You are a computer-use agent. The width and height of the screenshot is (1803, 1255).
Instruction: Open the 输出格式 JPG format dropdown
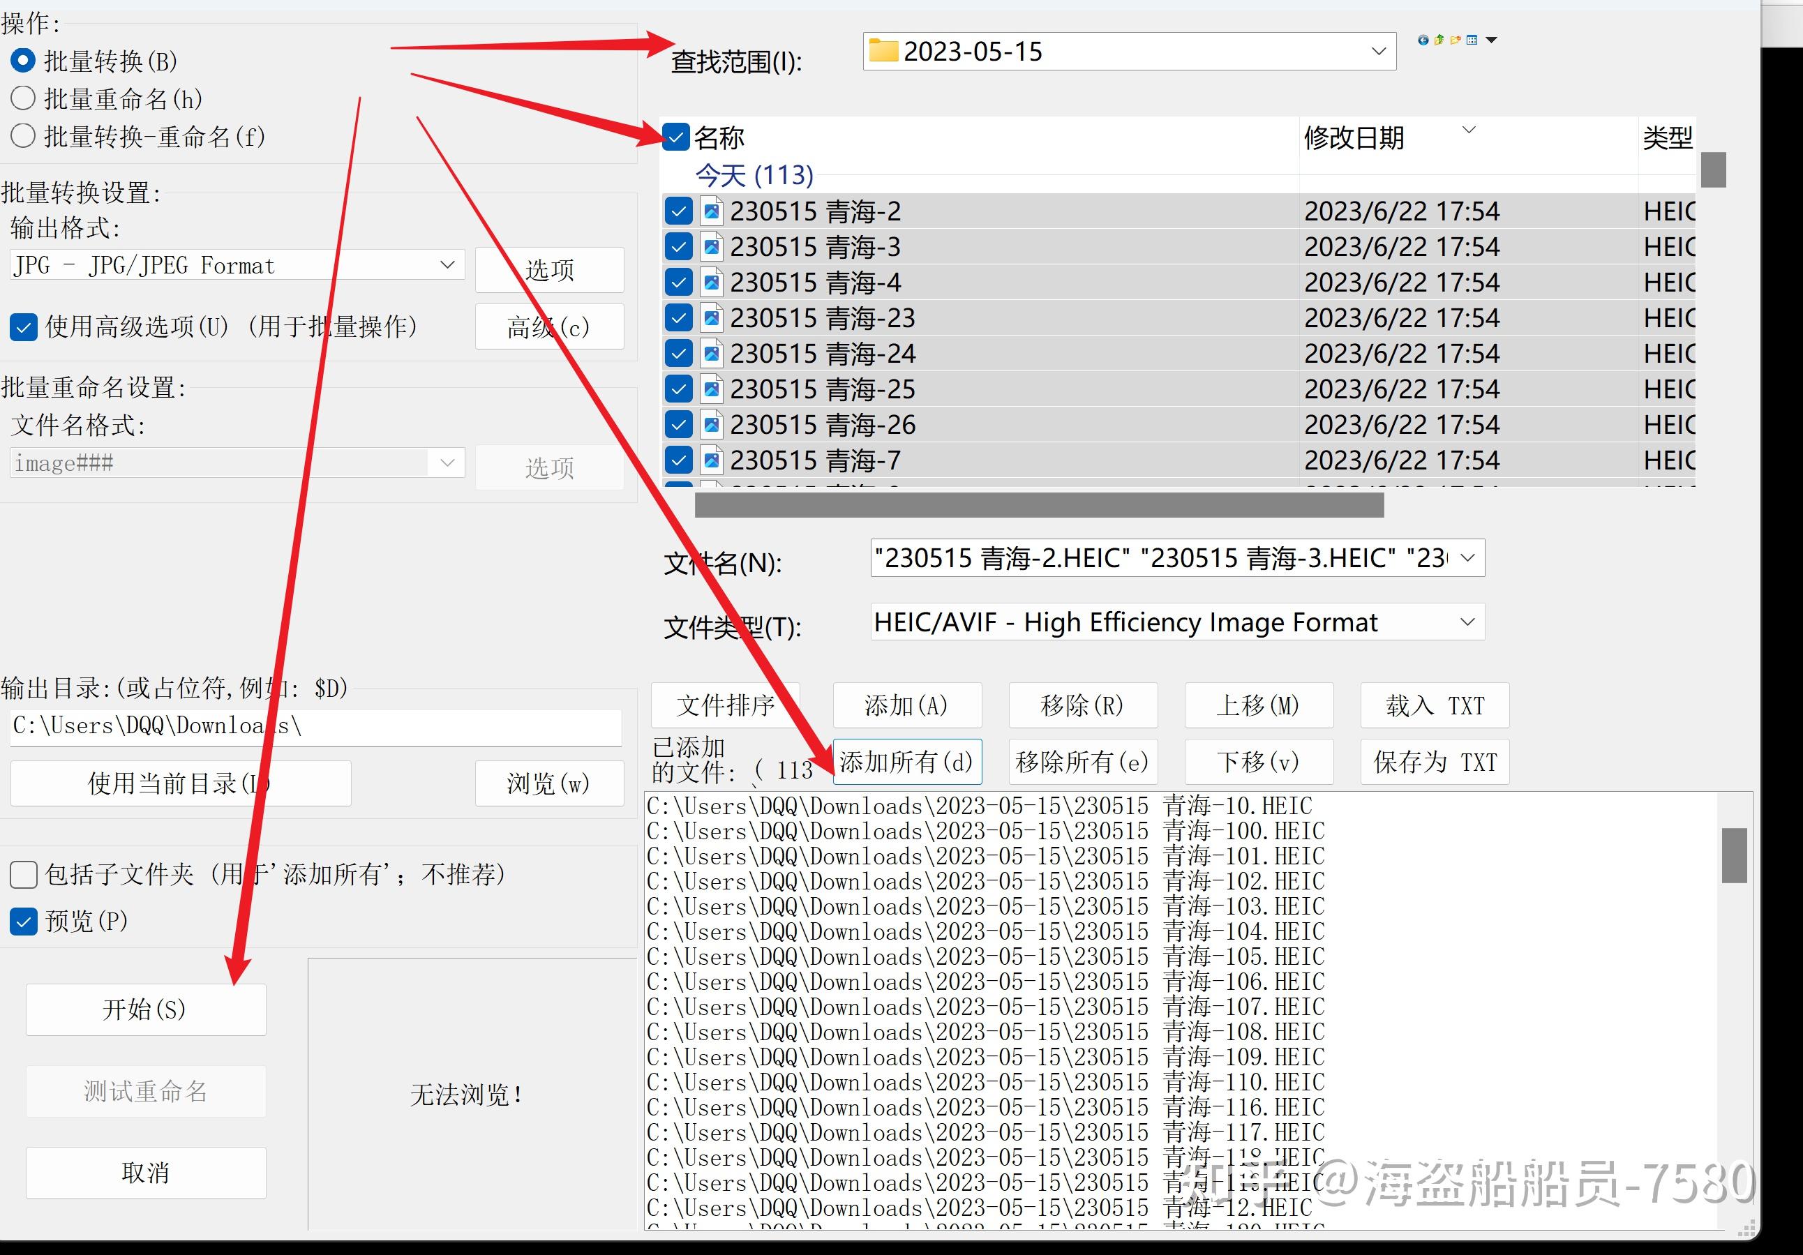pyautogui.click(x=447, y=266)
